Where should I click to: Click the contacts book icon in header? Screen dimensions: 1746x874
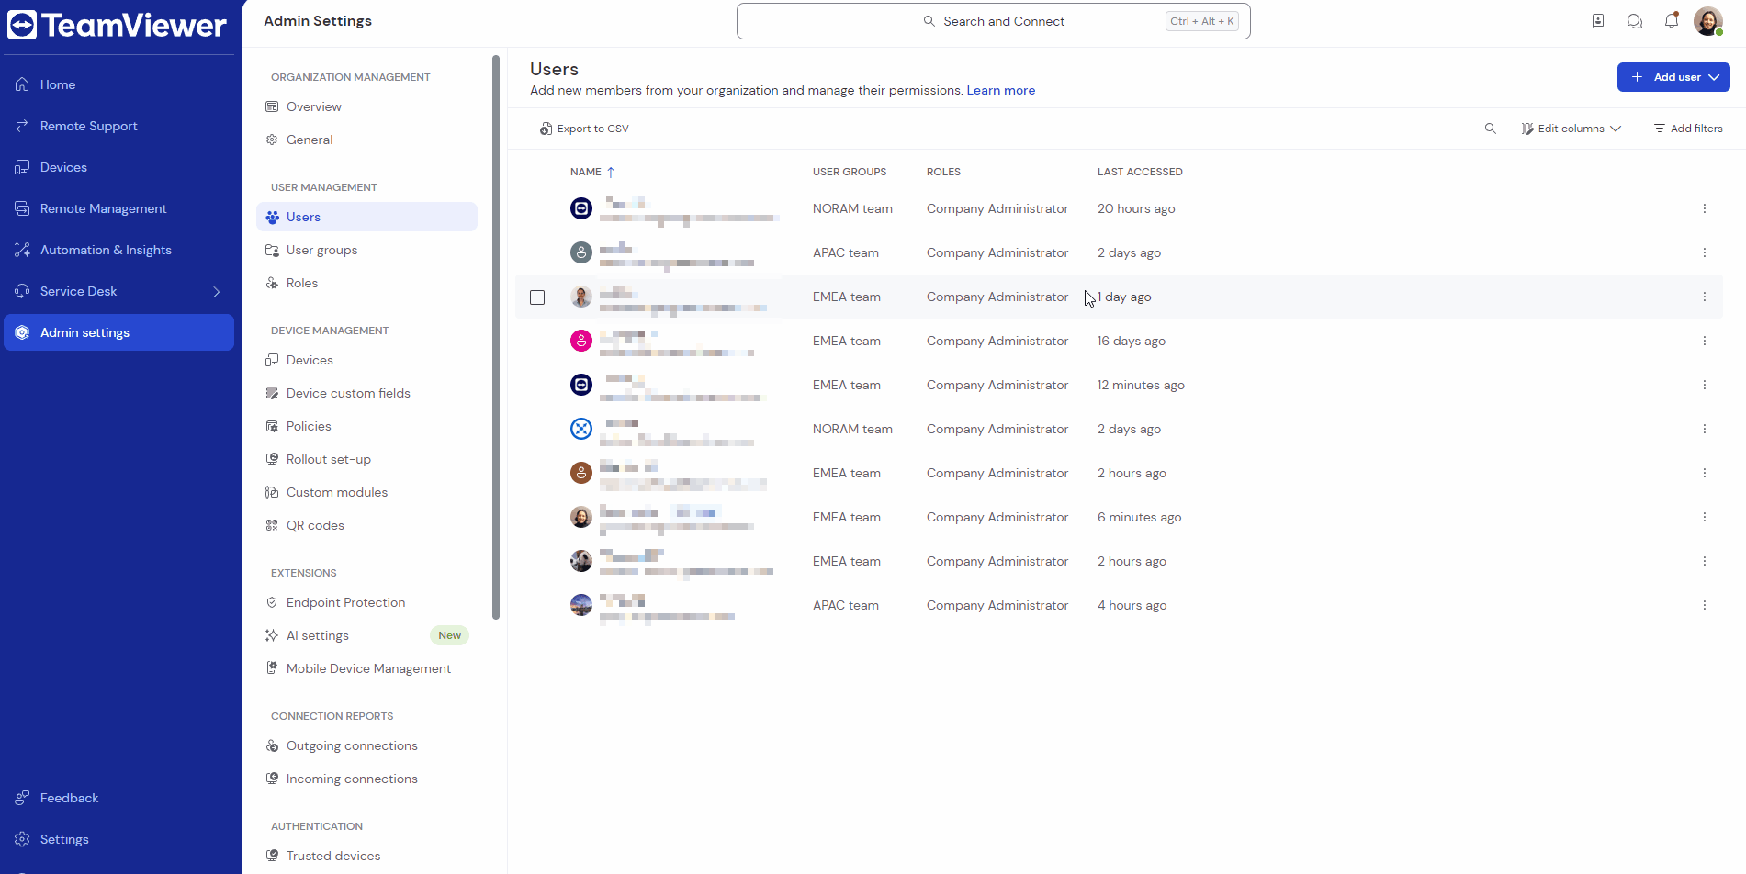1597,21
